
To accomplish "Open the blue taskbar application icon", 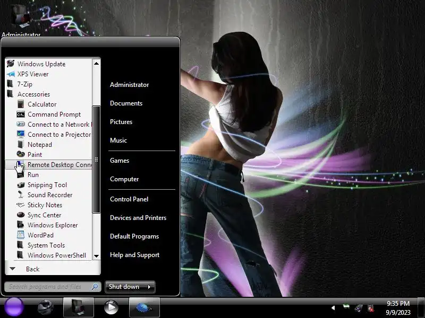I will [144, 307].
